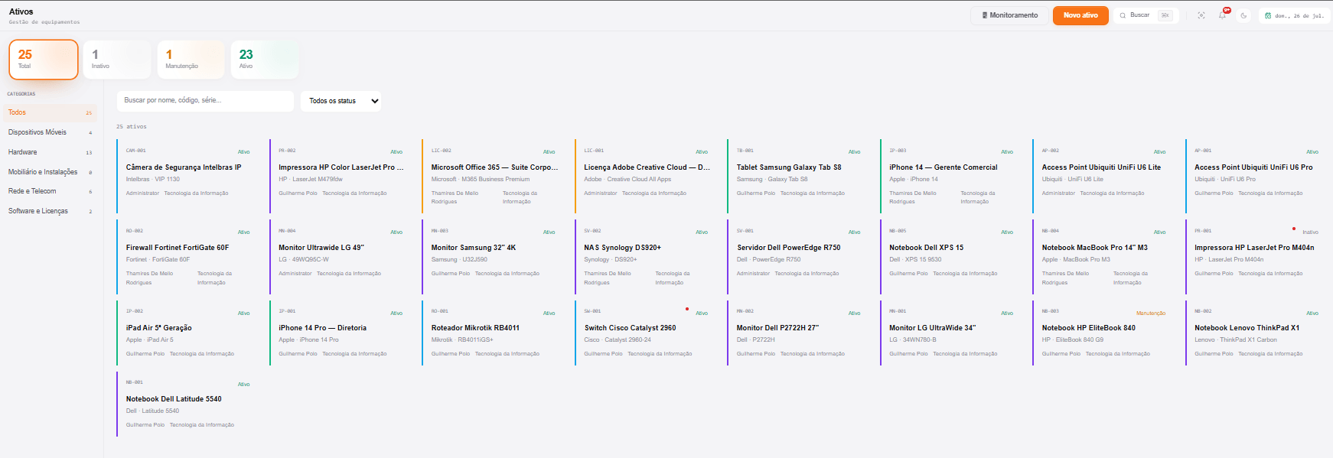Select the Rede e Telecom category
1333x458 pixels.
50,191
